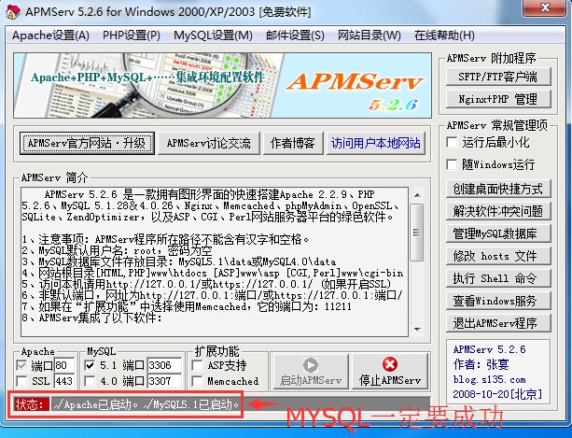Enable Memcached checkbox
This screenshot has height=438, width=572.
coord(198,381)
